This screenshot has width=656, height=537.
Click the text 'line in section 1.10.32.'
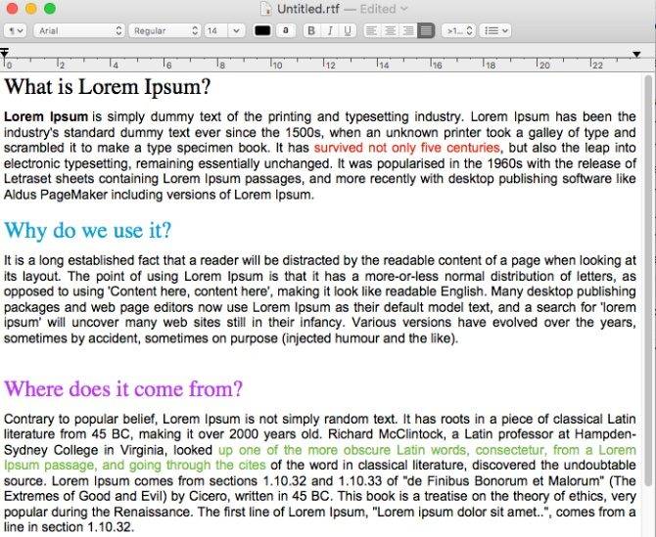tap(70, 527)
